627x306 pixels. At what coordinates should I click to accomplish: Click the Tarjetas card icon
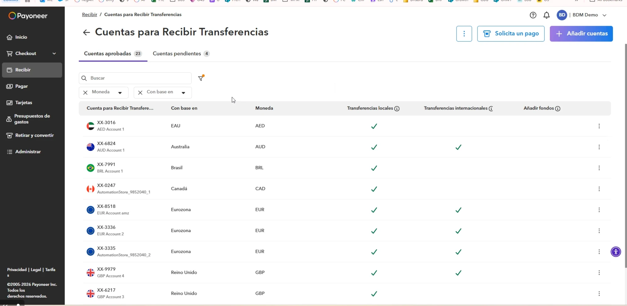click(9, 103)
